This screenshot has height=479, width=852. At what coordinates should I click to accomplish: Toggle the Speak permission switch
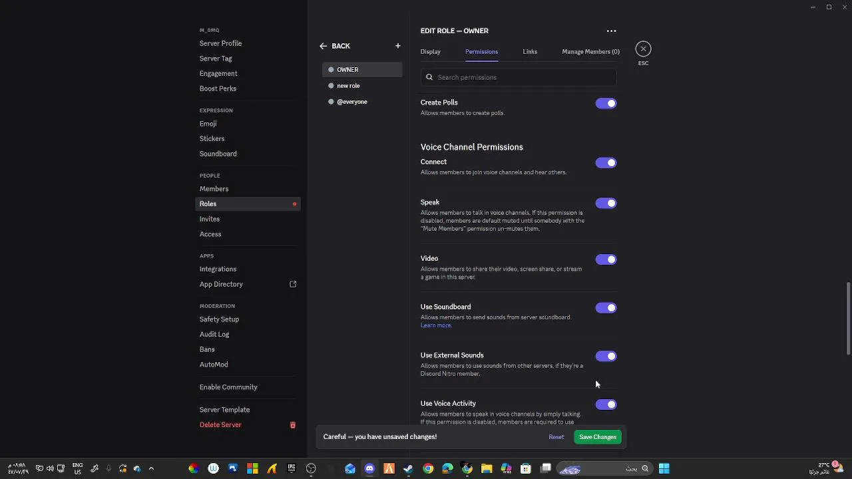[x=606, y=203]
